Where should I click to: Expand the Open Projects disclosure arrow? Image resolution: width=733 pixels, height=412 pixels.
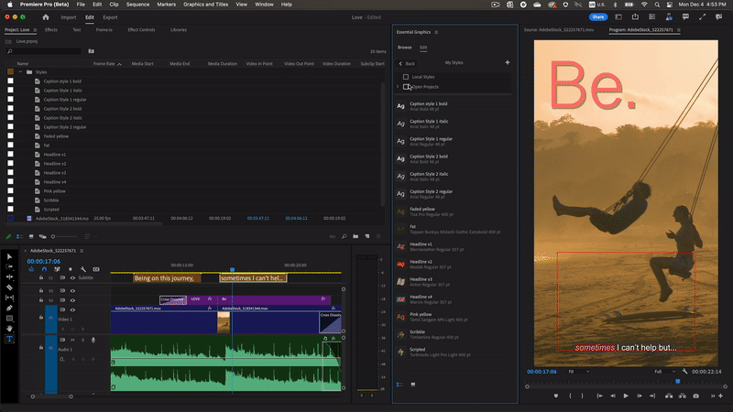(398, 87)
